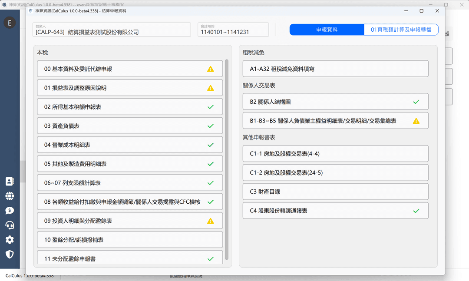Click the contacts card icon in sidebar
The width and height of the screenshot is (469, 281).
pyautogui.click(x=10, y=182)
